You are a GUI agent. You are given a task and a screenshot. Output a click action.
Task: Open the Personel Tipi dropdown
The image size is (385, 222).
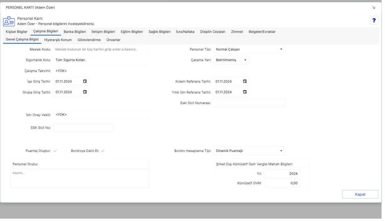tap(249, 49)
